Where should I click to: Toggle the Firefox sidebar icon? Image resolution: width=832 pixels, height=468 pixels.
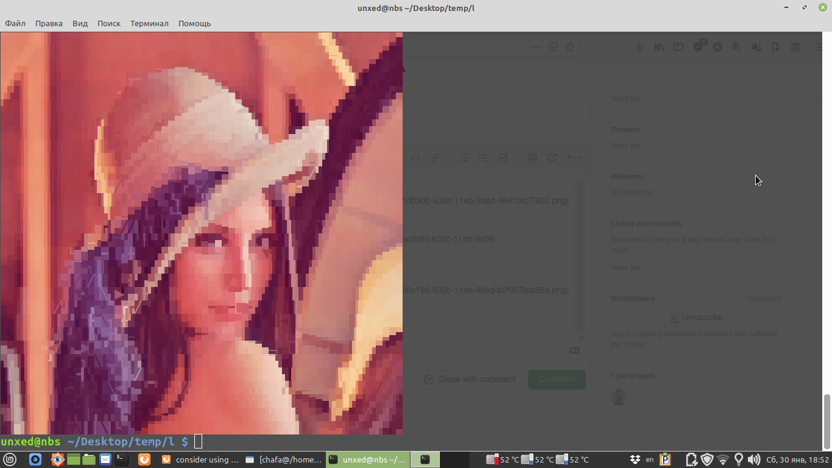pos(679,47)
